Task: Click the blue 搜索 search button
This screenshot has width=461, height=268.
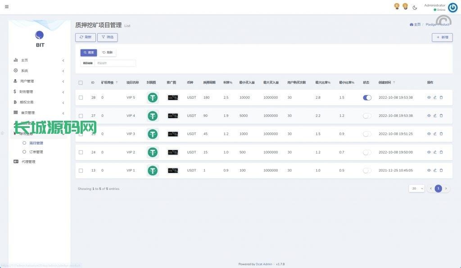Action: 89,53
